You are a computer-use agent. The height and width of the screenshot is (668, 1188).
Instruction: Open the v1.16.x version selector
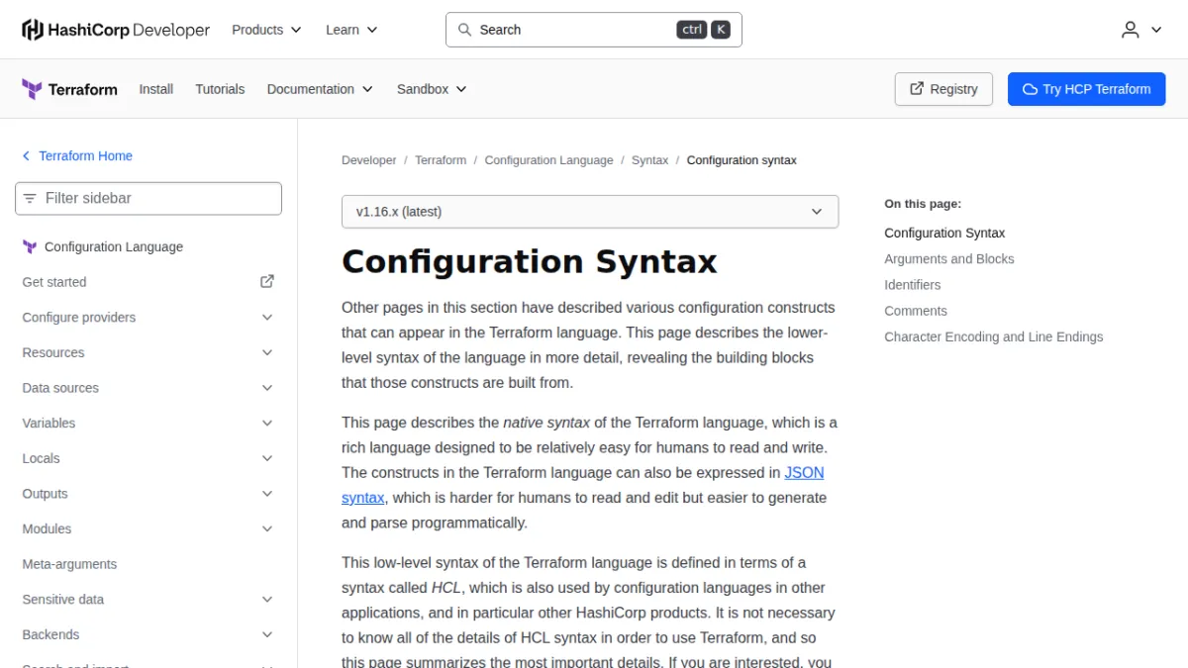pos(590,212)
